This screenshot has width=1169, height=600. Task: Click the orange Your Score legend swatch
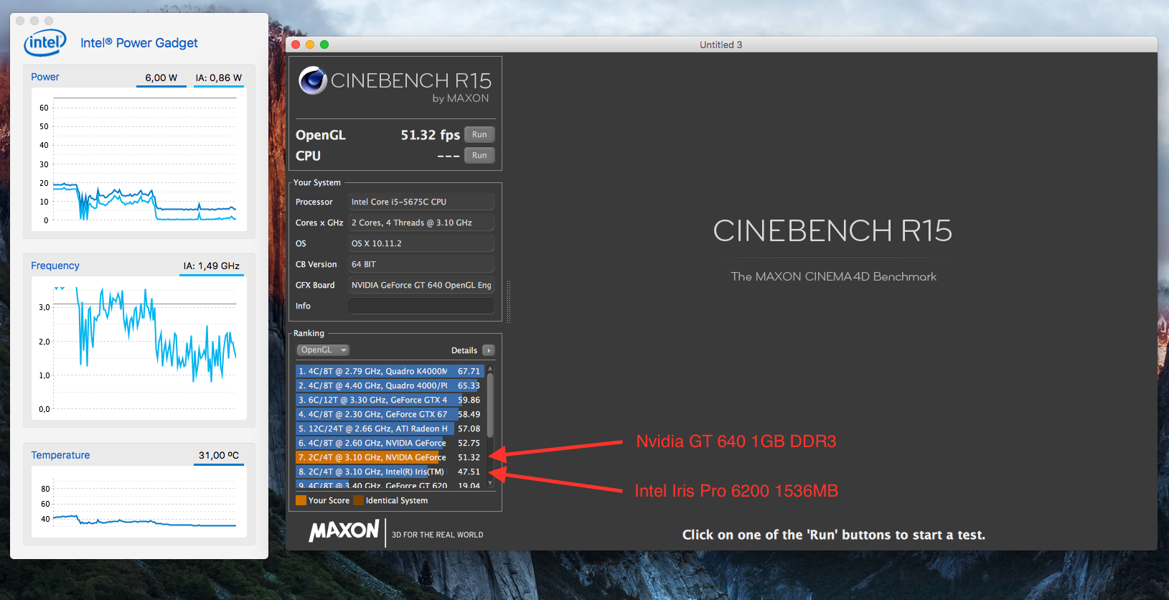301,500
